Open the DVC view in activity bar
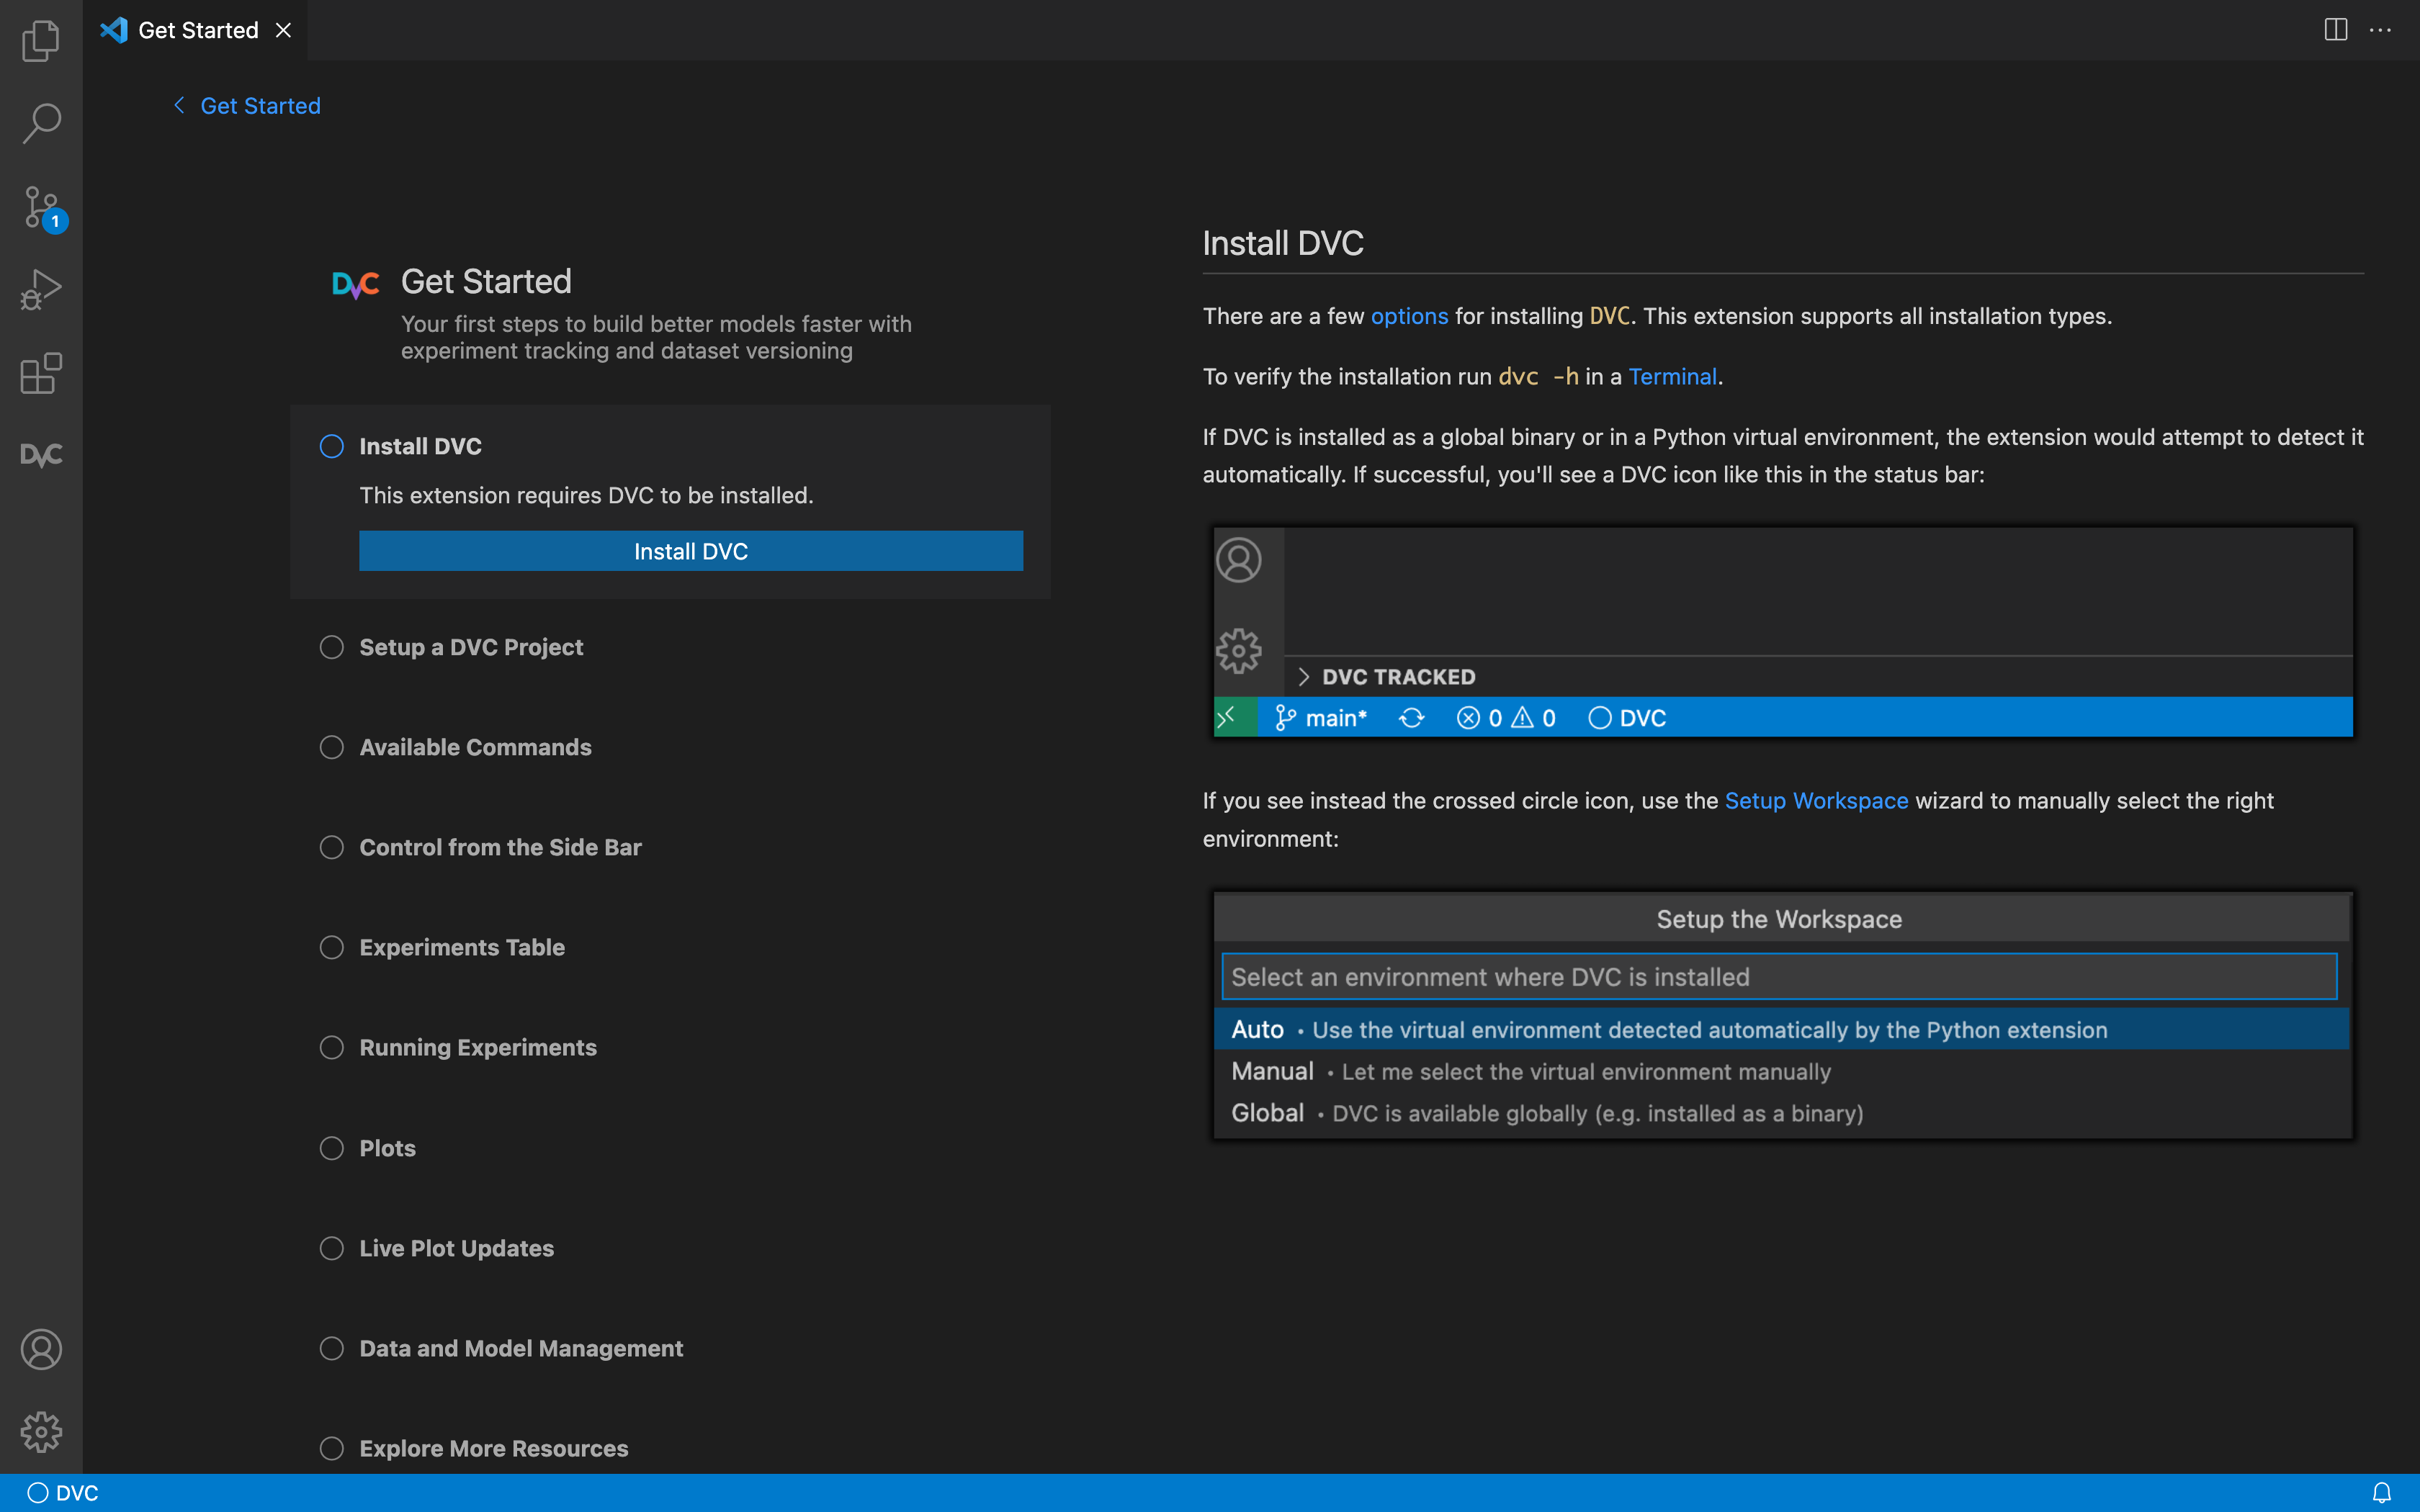2420x1512 pixels. pyautogui.click(x=41, y=456)
